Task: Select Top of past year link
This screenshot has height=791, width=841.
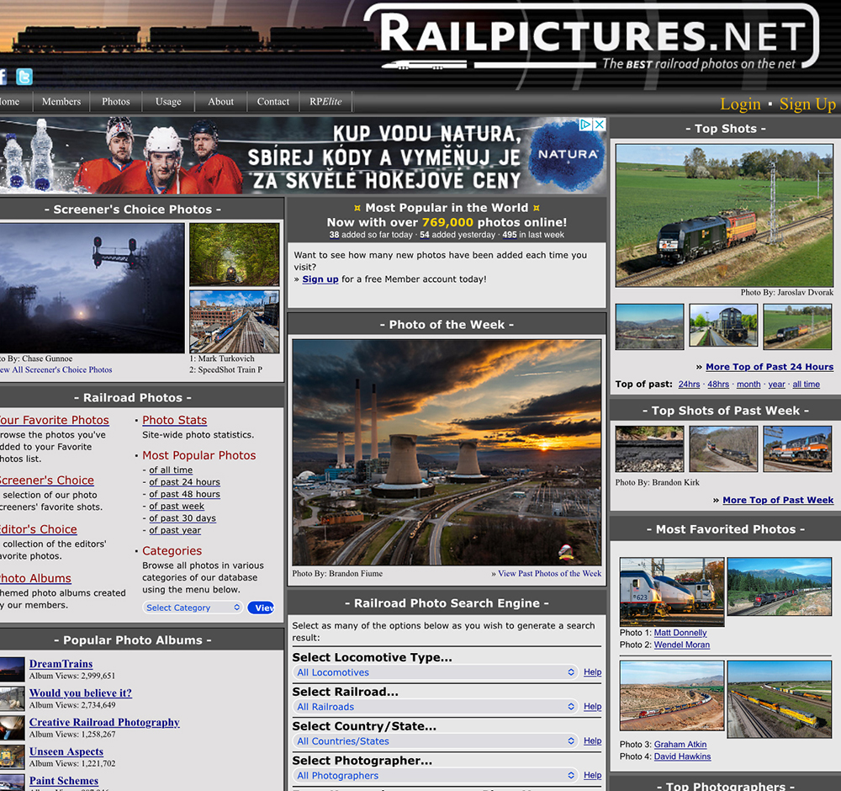Action: tap(776, 385)
